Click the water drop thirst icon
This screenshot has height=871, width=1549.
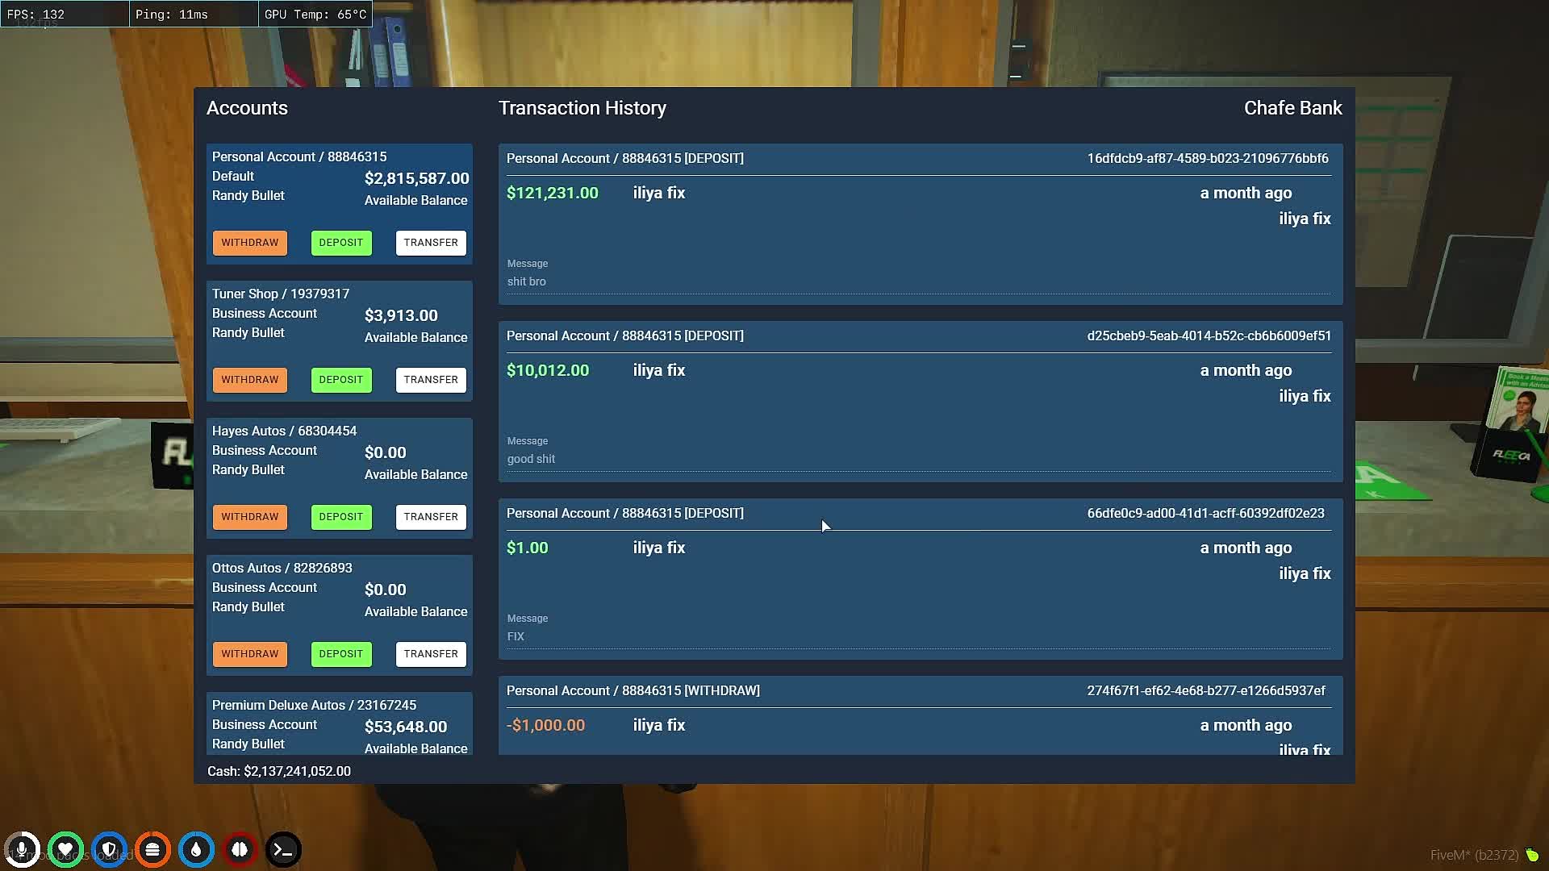pyautogui.click(x=196, y=849)
